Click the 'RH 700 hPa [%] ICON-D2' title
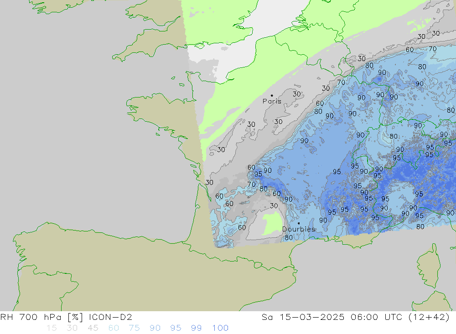Screen dimensions: 456x334 pos(66,317)
